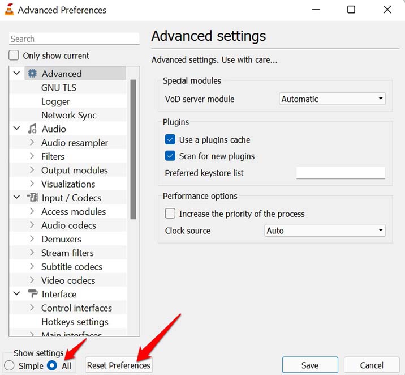The image size is (405, 375).
Task: Click the Advanced gear icon in tree
Action: coord(32,74)
